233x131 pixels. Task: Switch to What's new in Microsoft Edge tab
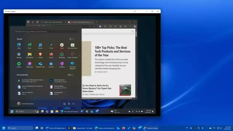(53, 22)
